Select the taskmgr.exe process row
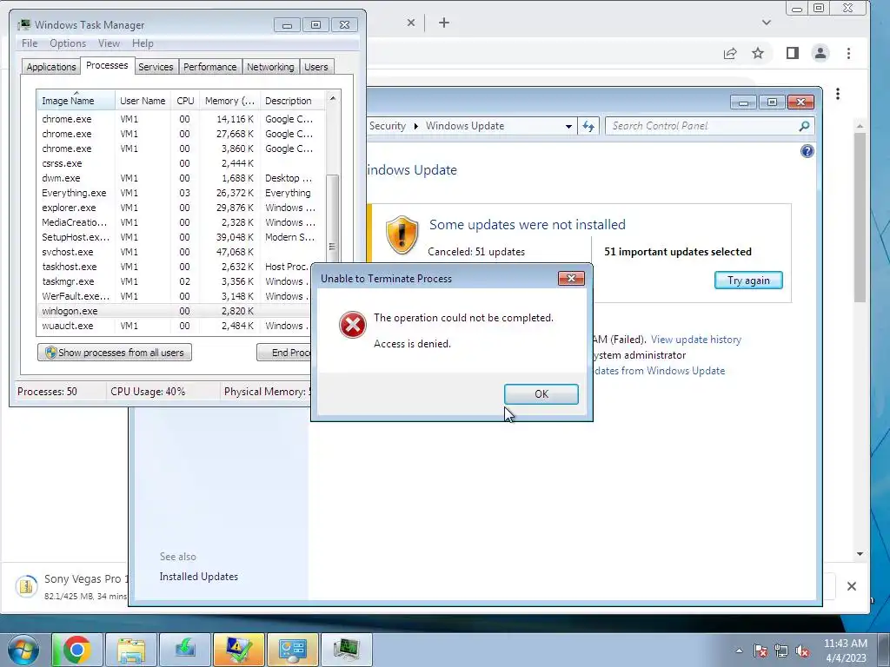The width and height of the screenshot is (890, 667). [x=174, y=281]
